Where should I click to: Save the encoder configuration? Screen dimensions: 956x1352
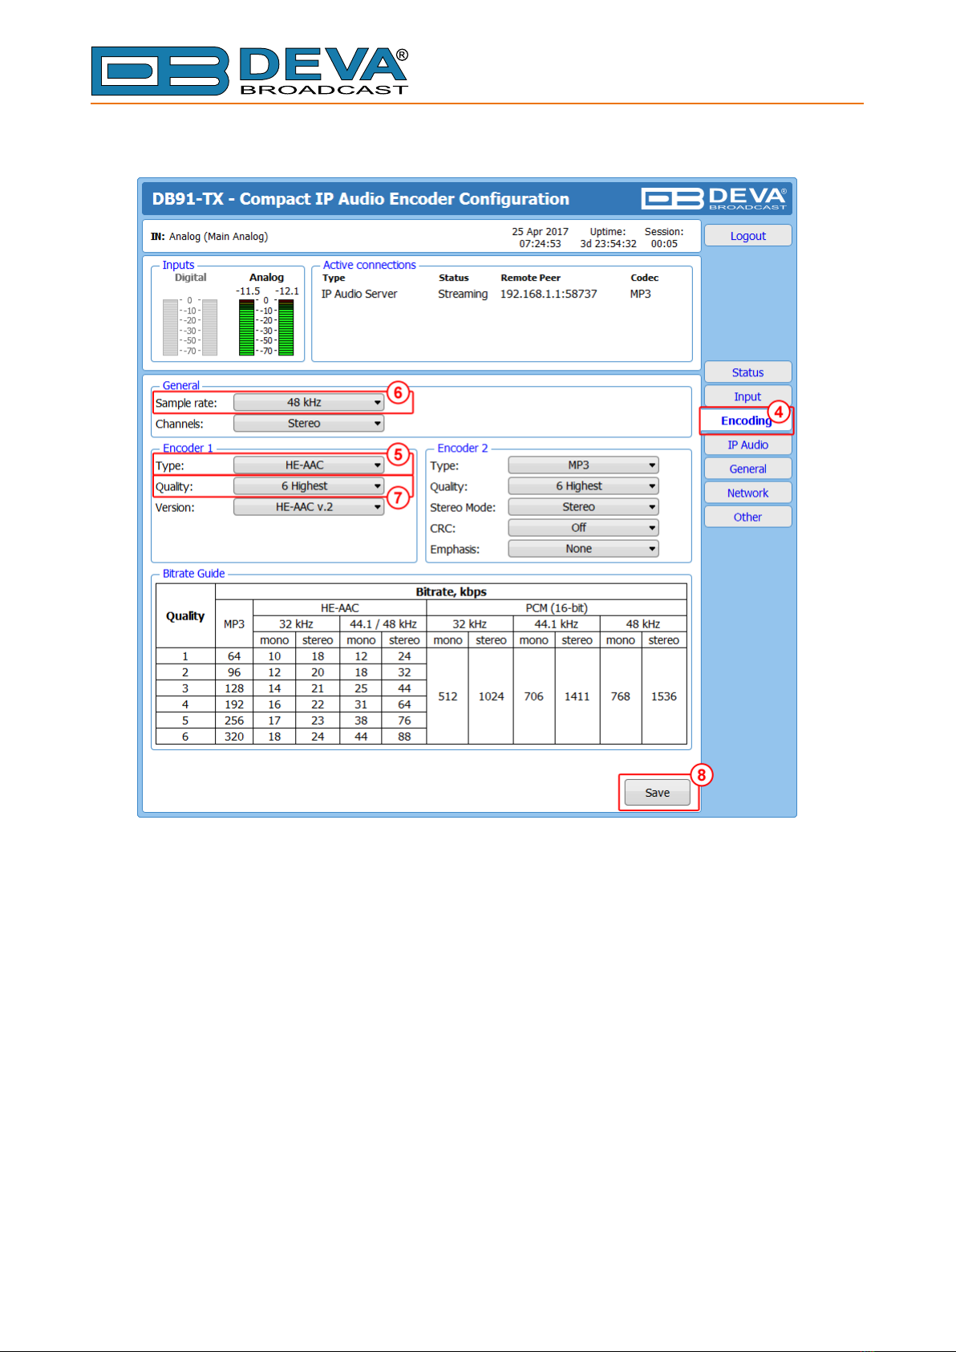(x=657, y=793)
